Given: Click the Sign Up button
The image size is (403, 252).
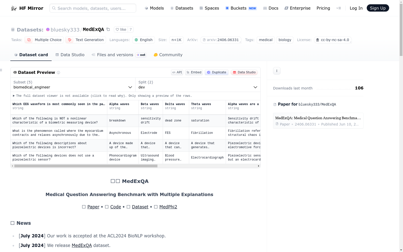Looking at the screenshot, I should tap(378, 8).
